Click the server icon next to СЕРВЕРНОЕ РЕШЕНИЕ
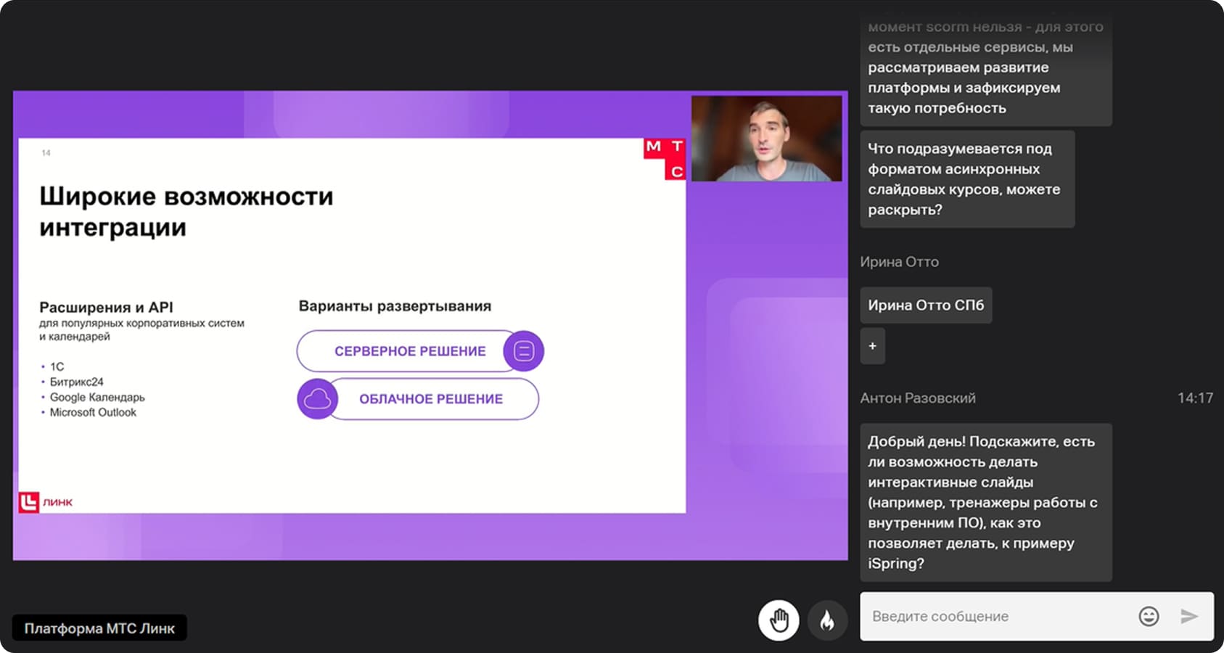The width and height of the screenshot is (1224, 653). point(523,350)
